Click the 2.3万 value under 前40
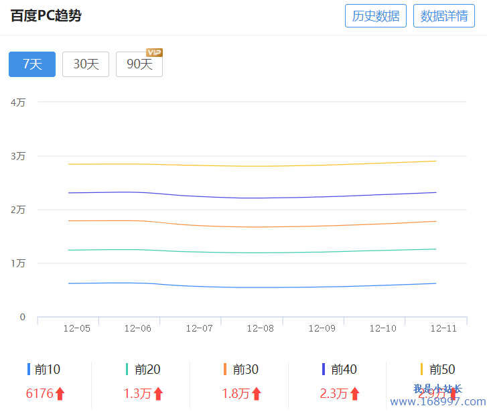 coord(334,393)
